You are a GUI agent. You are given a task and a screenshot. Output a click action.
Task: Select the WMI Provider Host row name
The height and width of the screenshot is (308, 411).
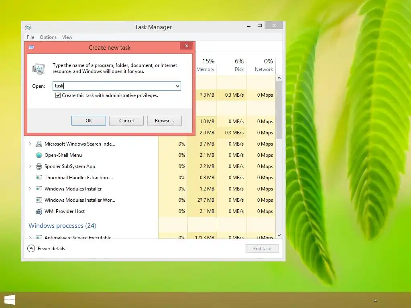[65, 211]
